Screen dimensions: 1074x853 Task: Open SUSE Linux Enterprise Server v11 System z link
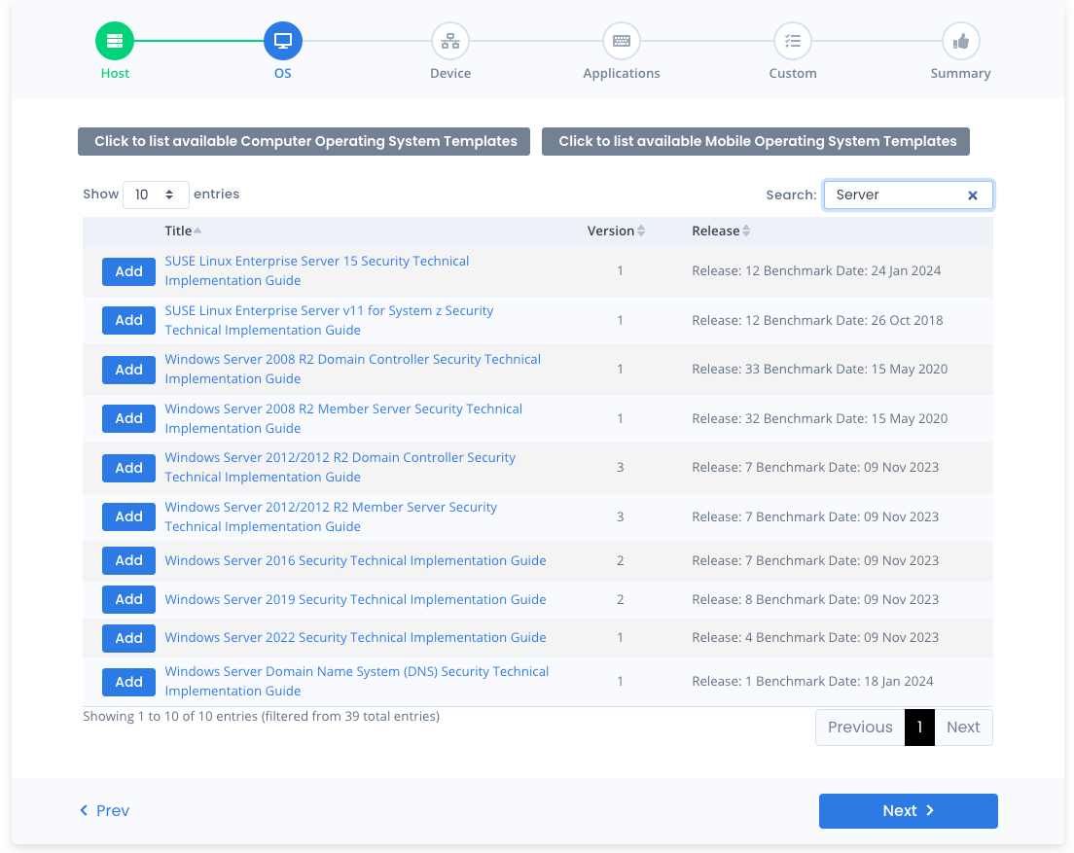329,320
